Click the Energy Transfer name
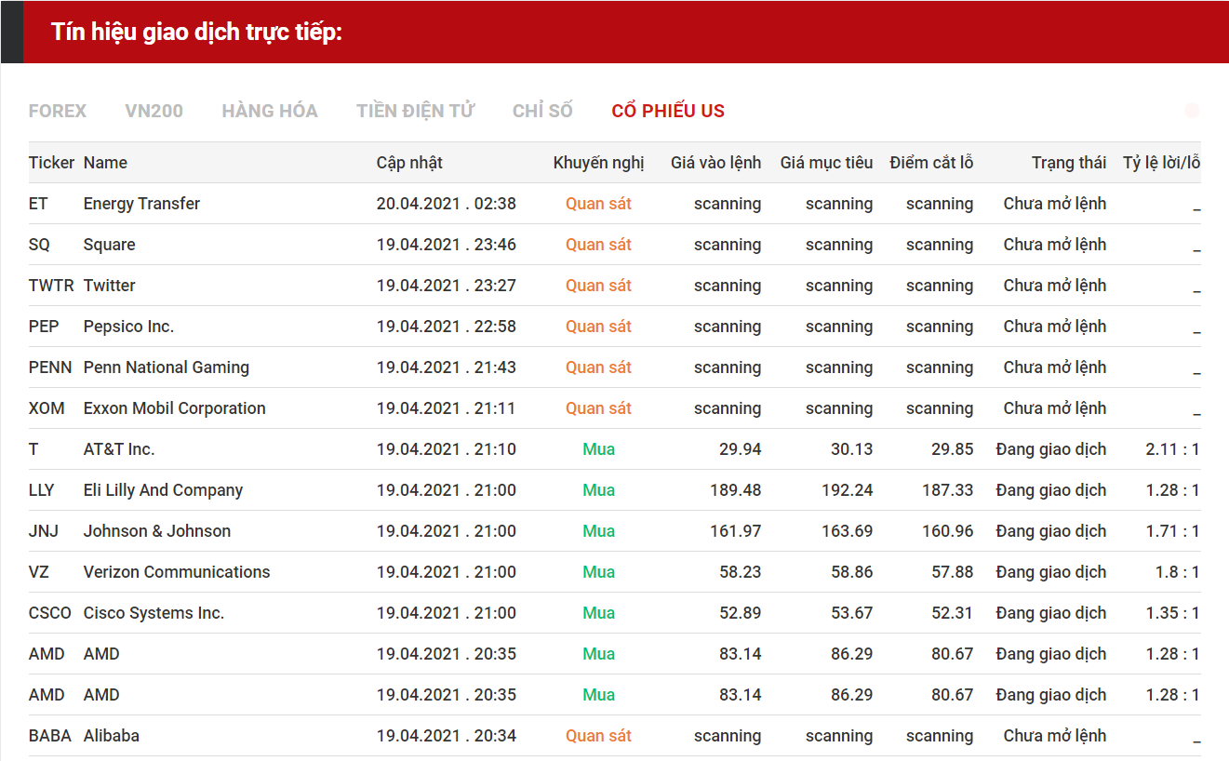The width and height of the screenshot is (1229, 761). [x=141, y=204]
